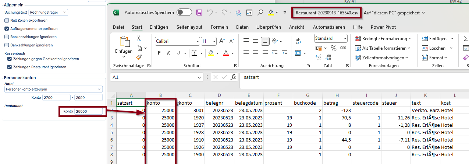Redo the last undone action in Excel

224,13
